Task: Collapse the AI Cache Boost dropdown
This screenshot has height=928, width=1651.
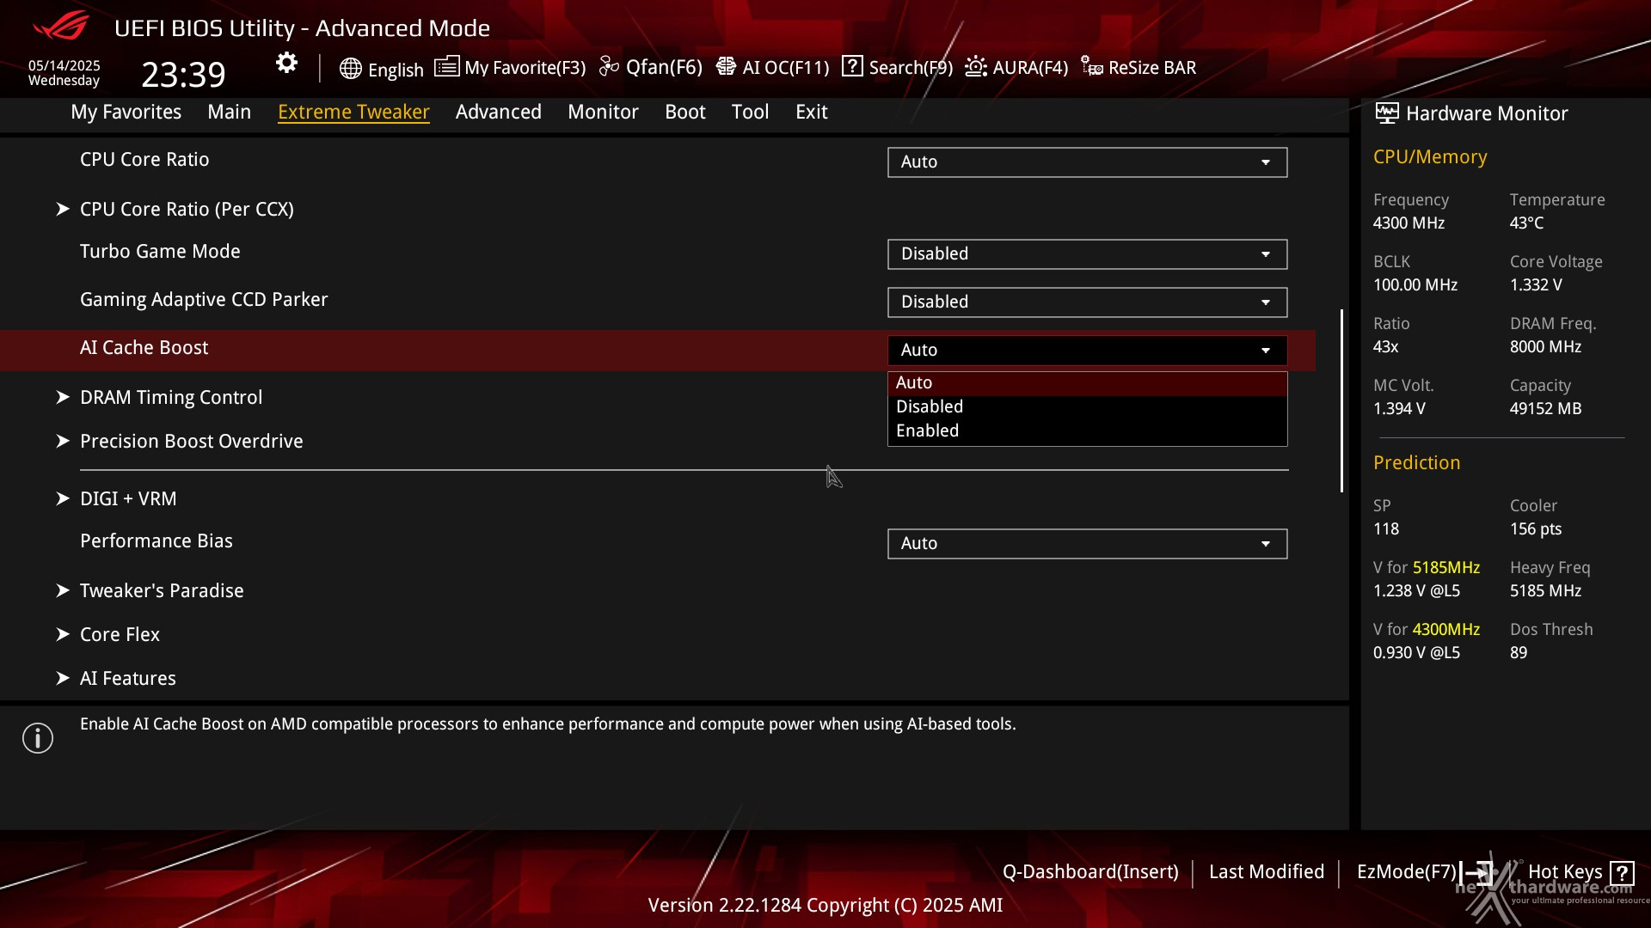Action: pos(1087,351)
